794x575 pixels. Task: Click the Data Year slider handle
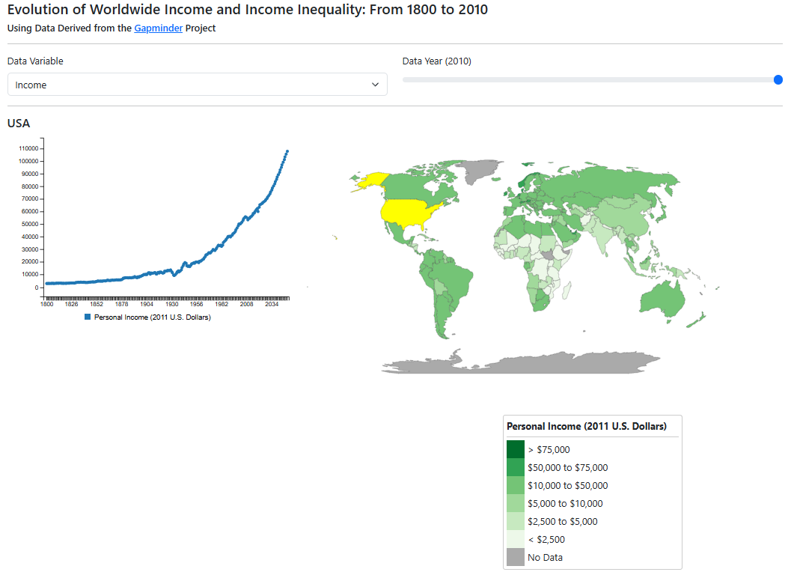point(778,79)
